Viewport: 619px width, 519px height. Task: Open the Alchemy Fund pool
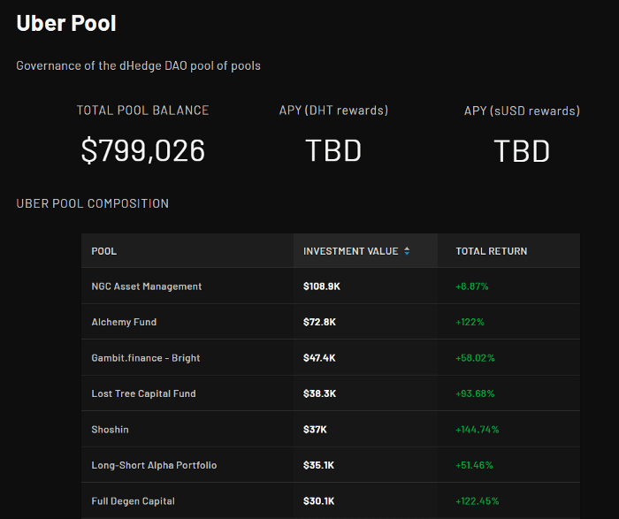pos(124,322)
